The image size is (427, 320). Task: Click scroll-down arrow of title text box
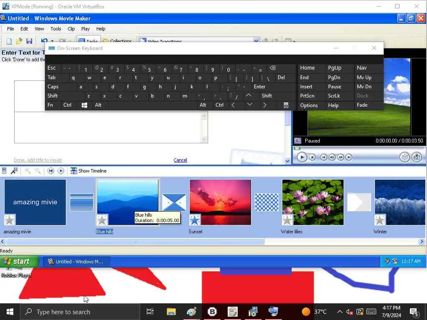pyautogui.click(x=203, y=139)
